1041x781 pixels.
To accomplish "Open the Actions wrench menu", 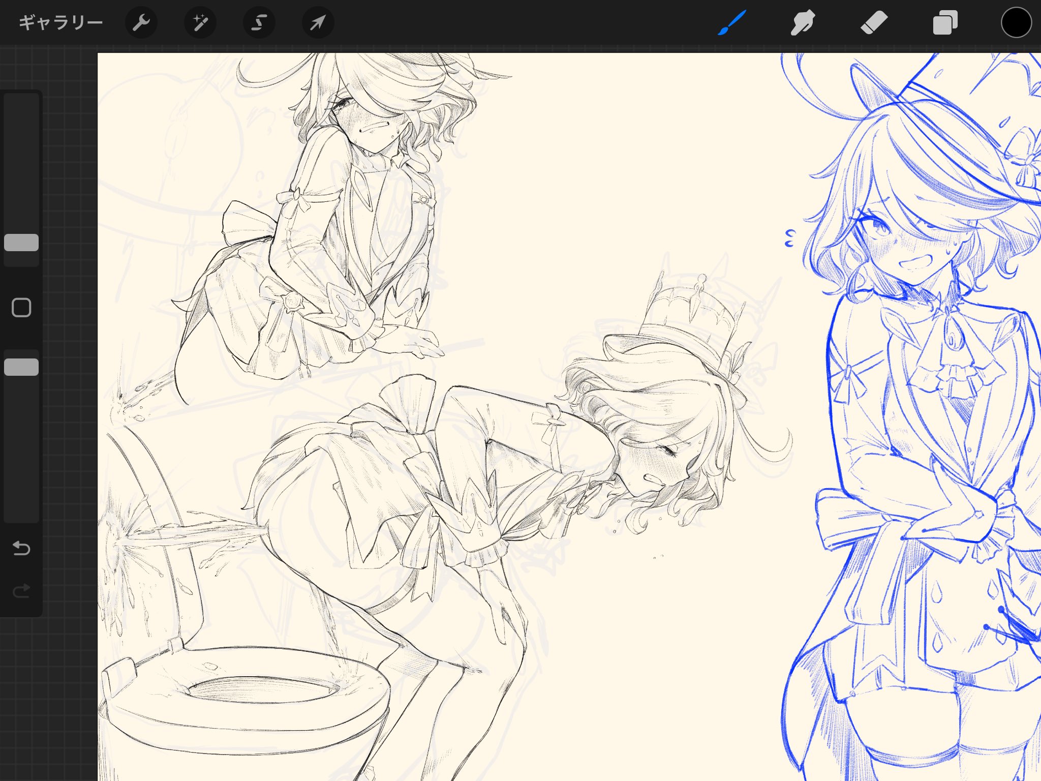I will tap(141, 22).
